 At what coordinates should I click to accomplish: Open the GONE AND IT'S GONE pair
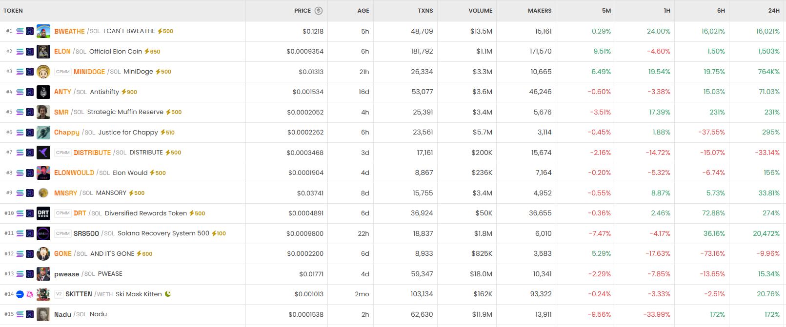(94, 253)
